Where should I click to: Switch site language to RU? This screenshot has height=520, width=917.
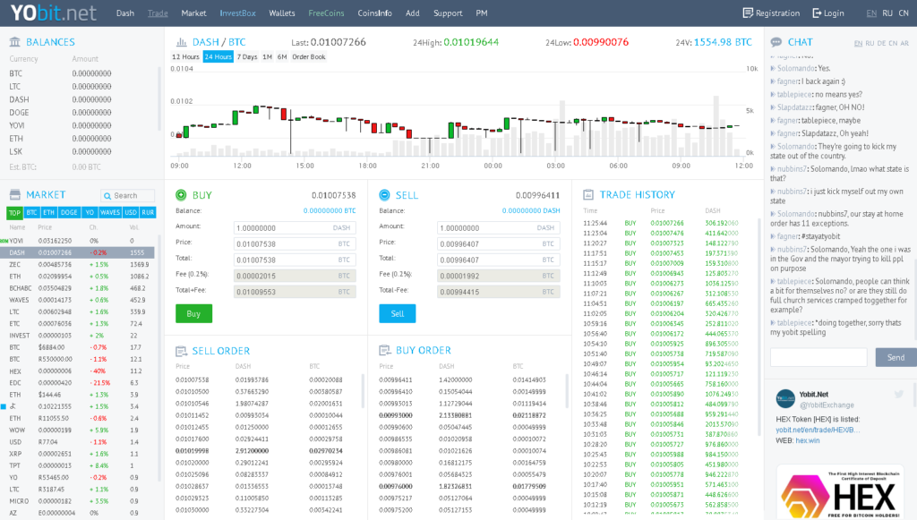(x=887, y=13)
